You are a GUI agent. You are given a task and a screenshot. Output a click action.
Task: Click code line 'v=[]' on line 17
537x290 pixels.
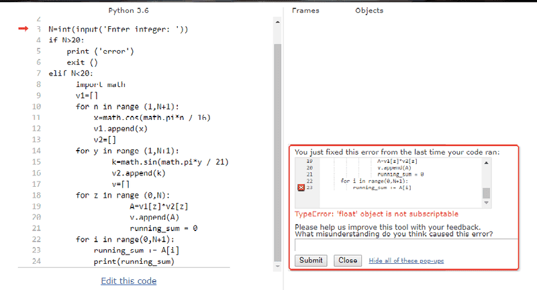click(121, 184)
